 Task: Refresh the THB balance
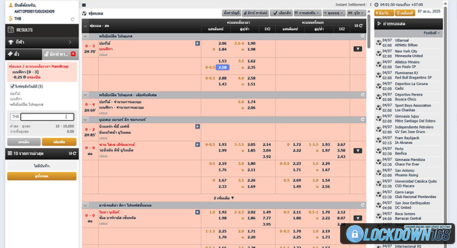pyautogui.click(x=72, y=19)
